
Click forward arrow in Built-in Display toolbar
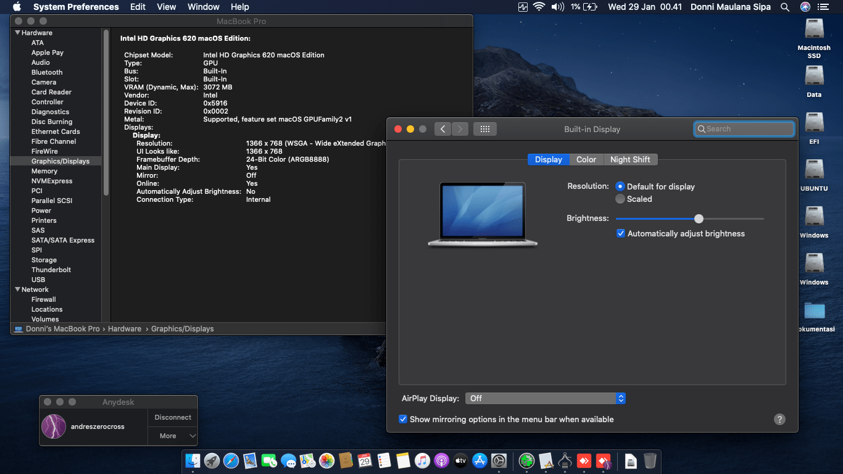coord(460,129)
